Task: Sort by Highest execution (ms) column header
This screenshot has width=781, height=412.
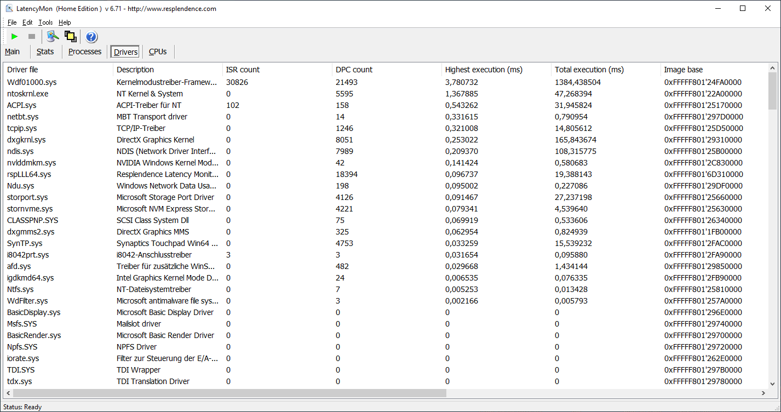Action: pos(496,70)
